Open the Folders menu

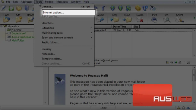click(x=49, y=2)
